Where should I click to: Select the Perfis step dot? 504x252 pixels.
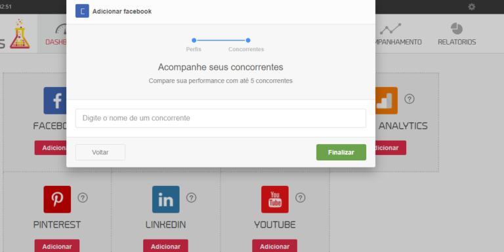coord(194,41)
